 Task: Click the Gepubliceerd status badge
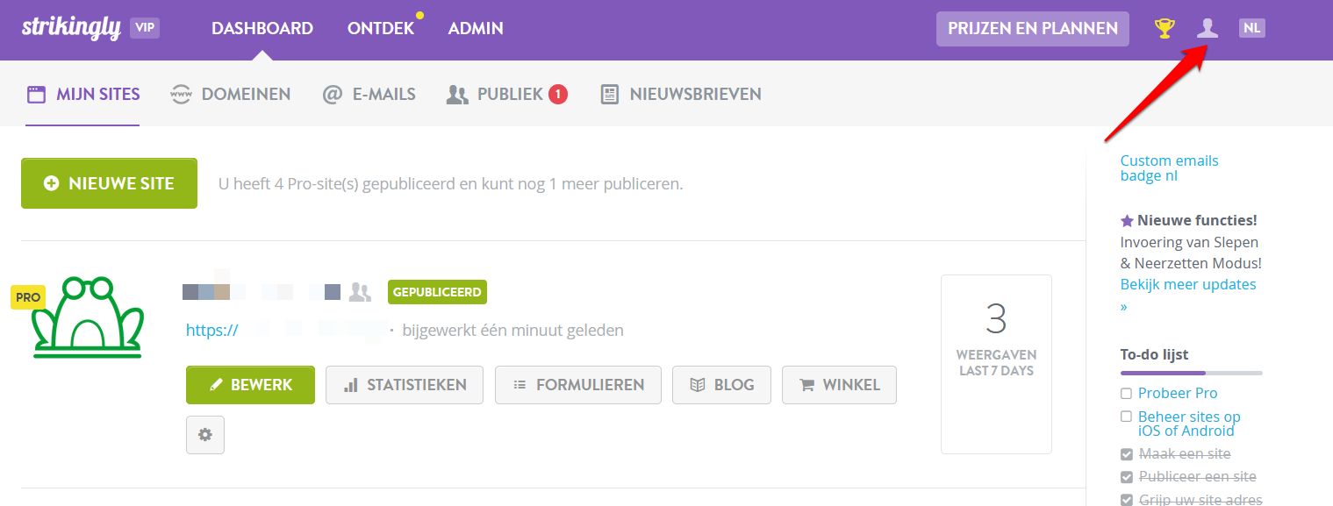pyautogui.click(x=437, y=292)
